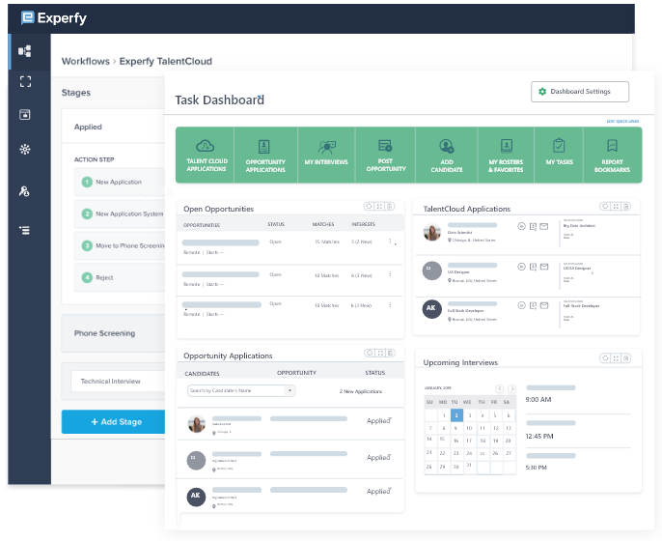Open My Tasks quick link

tap(559, 156)
